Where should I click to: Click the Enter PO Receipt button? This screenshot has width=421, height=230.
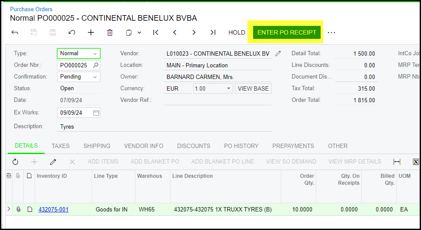coord(286,32)
